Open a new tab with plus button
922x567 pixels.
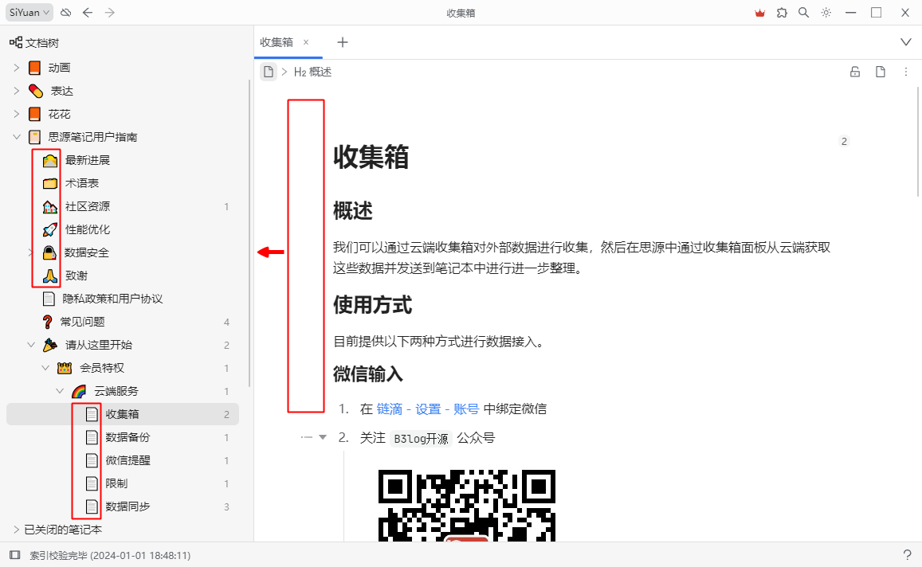click(x=343, y=42)
